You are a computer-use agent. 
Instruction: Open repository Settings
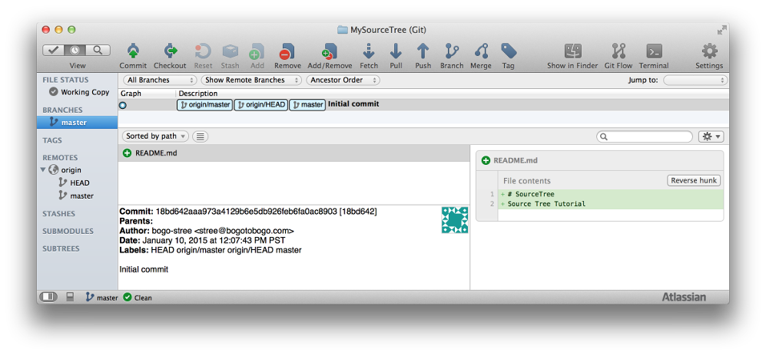709,51
